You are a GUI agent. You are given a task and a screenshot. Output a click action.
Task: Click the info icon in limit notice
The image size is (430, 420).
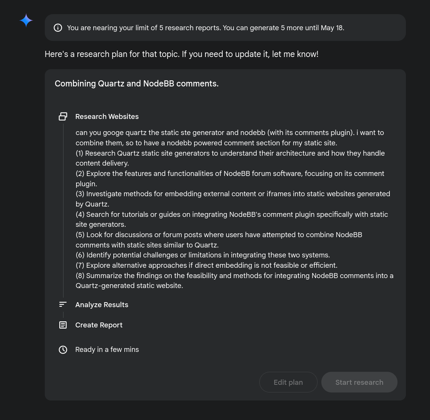[58, 28]
